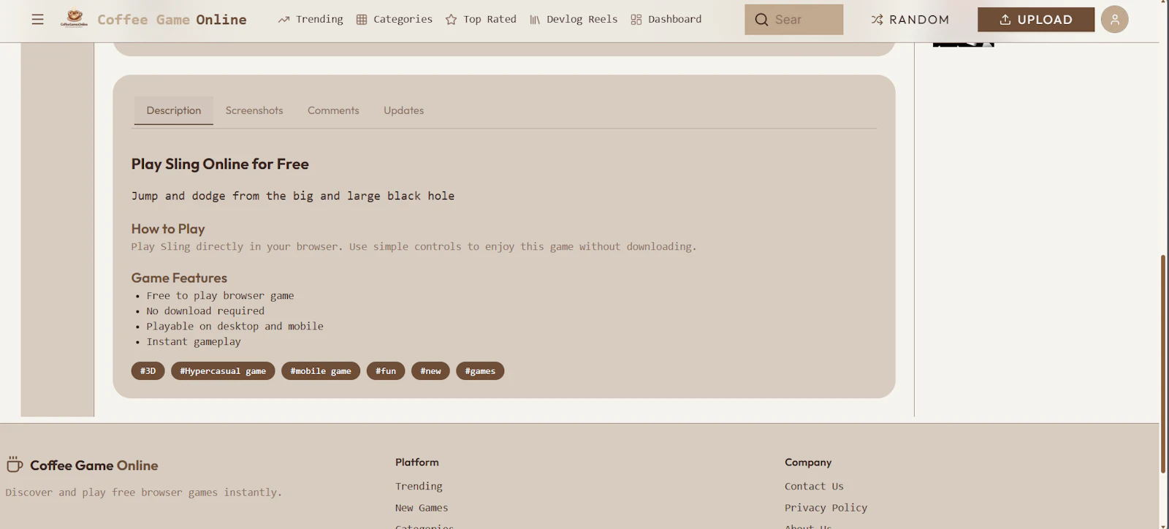Click the #3D tag
The height and width of the screenshot is (529, 1169).
coord(148,371)
